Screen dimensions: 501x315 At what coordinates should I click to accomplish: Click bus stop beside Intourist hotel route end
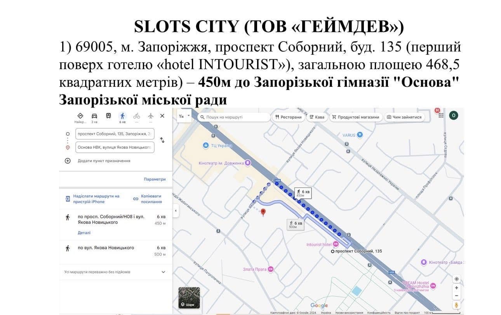[349, 235]
